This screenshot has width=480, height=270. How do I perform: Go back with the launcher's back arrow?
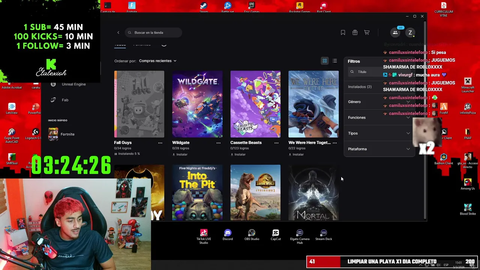pyautogui.click(x=118, y=33)
